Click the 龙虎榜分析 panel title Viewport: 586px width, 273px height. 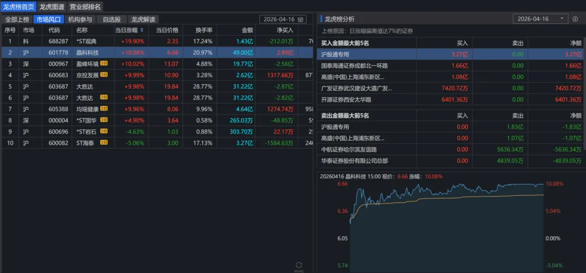point(339,19)
